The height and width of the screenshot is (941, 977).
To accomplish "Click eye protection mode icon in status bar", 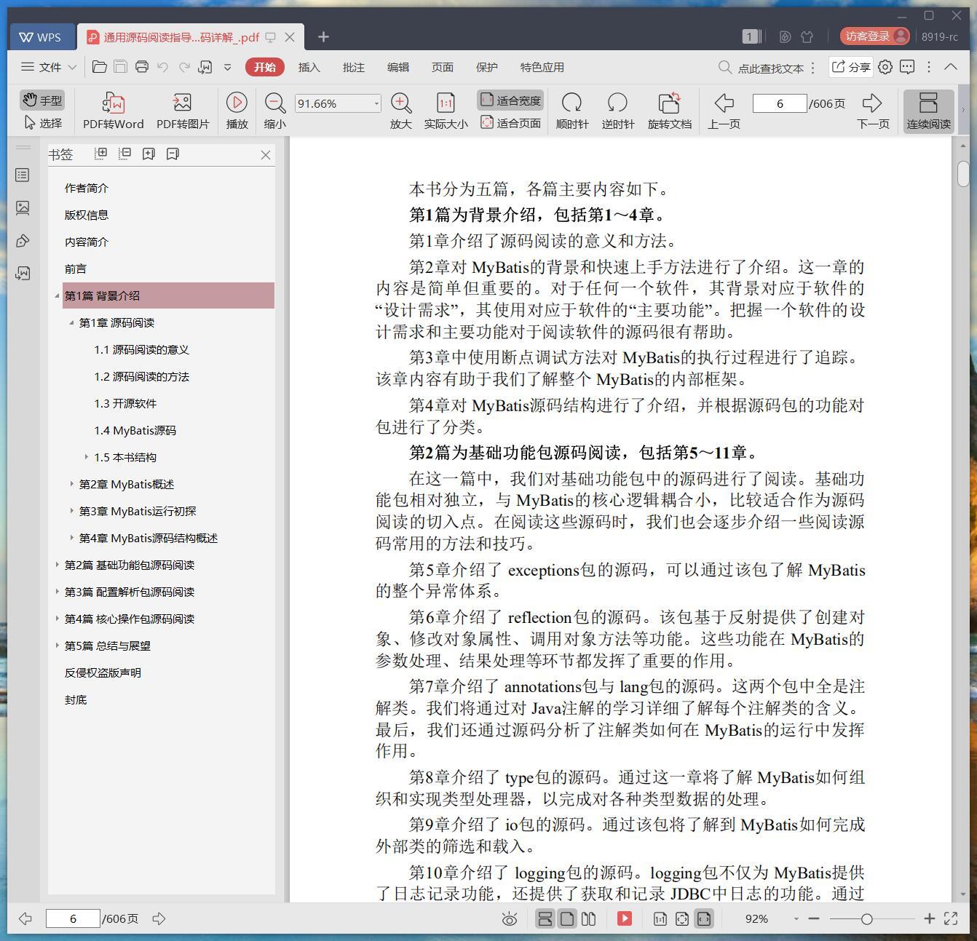I will click(x=510, y=919).
